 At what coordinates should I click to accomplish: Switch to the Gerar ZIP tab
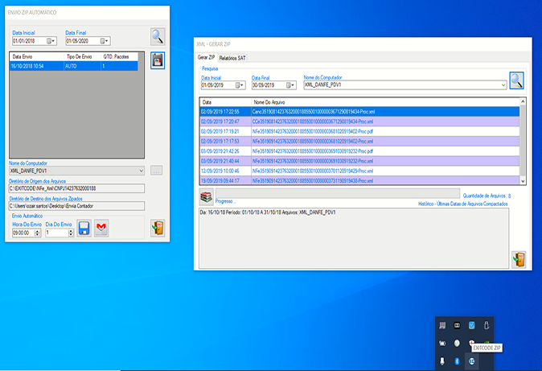(x=206, y=57)
